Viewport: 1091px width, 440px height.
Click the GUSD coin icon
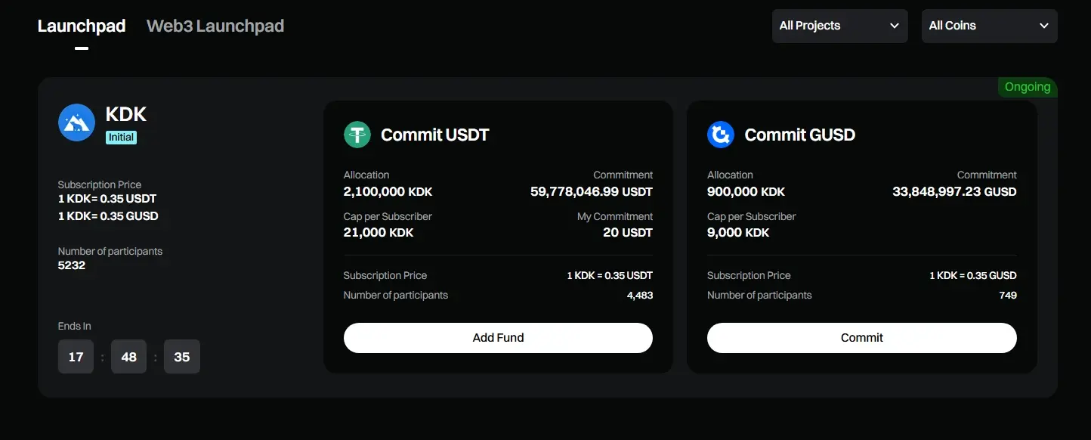[x=721, y=135]
